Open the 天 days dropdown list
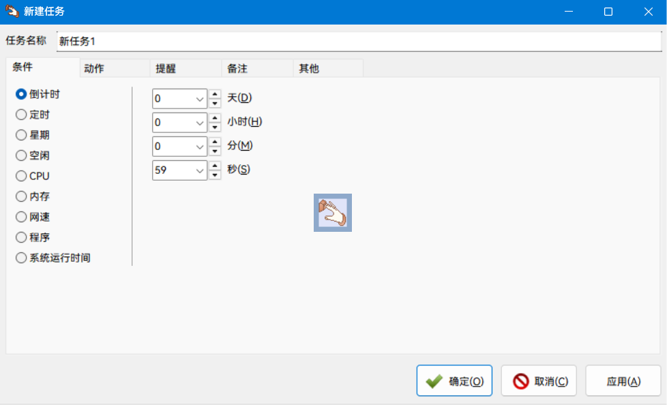The width and height of the screenshot is (667, 405). click(x=200, y=99)
